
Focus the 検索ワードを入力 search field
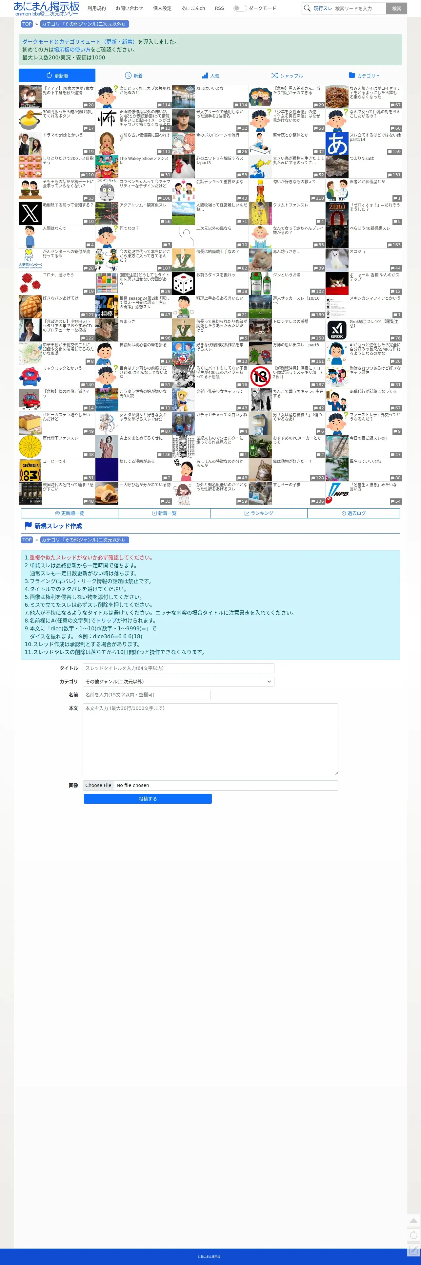pos(359,8)
